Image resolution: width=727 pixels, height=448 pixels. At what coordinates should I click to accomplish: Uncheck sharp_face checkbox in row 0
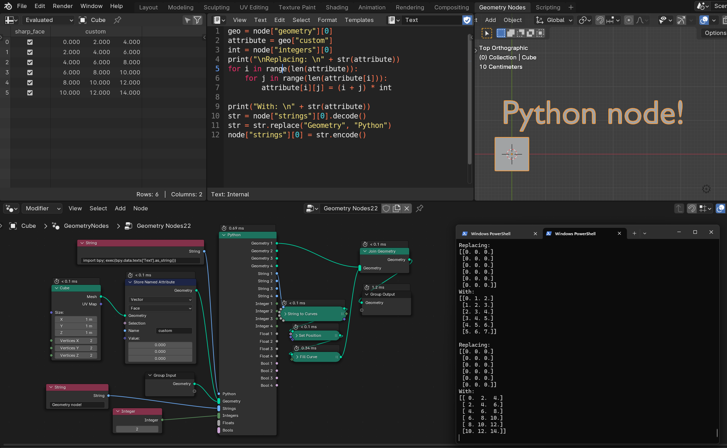[30, 42]
